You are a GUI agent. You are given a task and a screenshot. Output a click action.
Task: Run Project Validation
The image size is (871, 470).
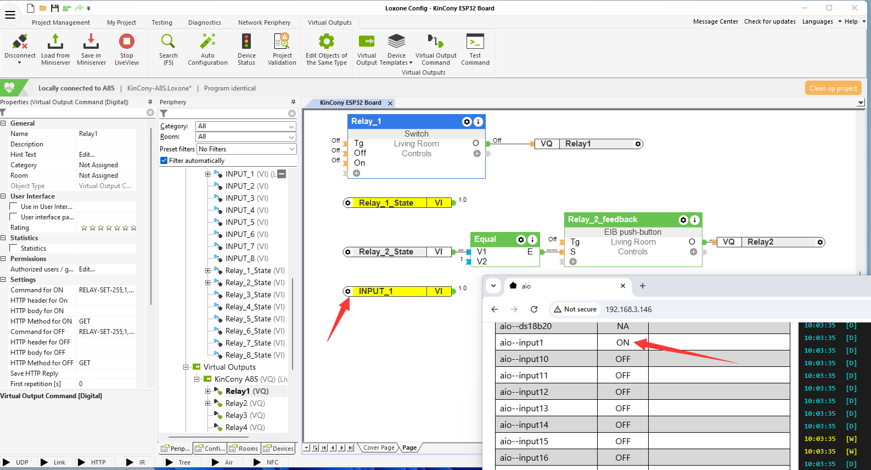pos(282,42)
